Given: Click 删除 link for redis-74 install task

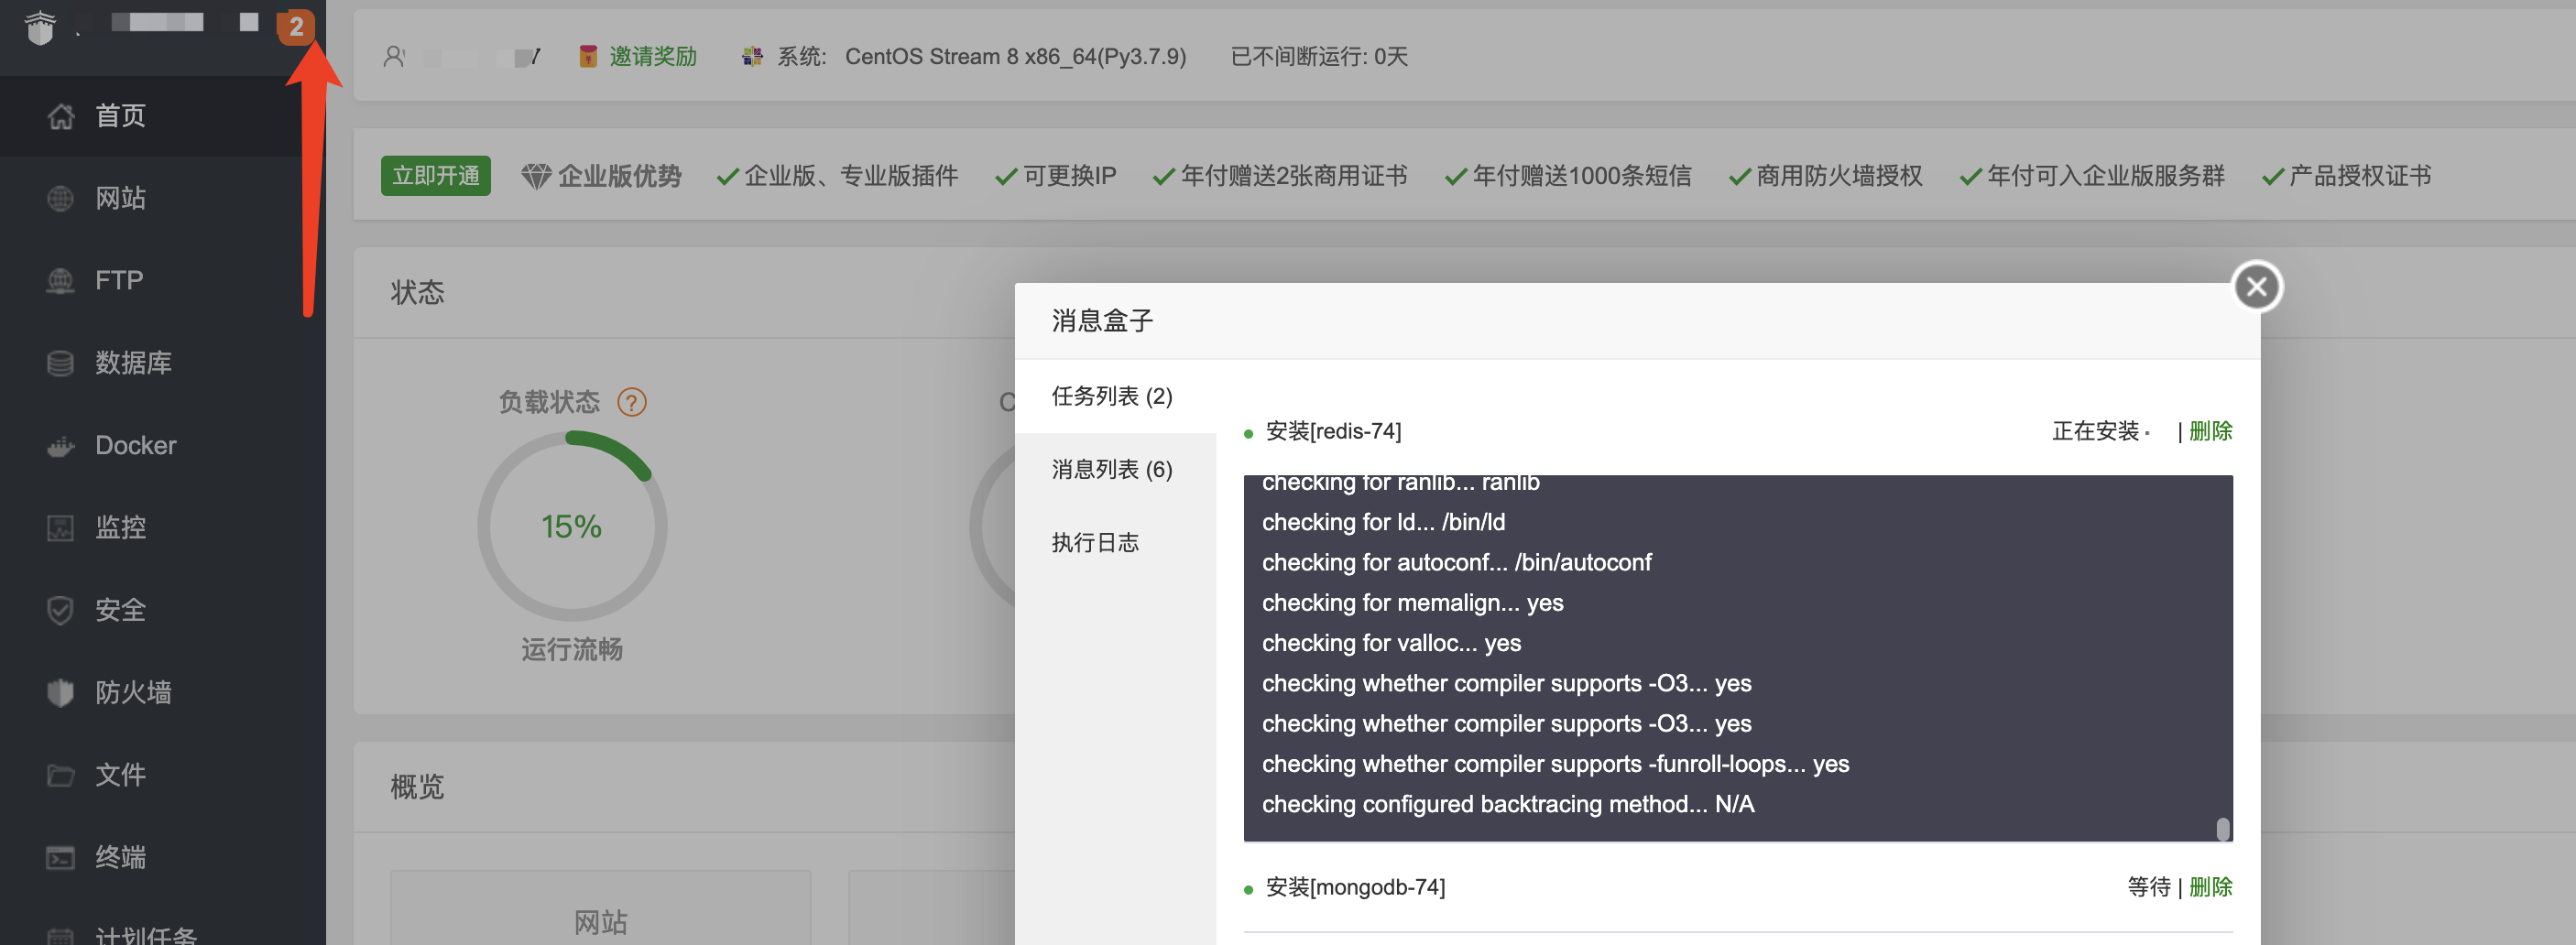Looking at the screenshot, I should pos(2210,431).
